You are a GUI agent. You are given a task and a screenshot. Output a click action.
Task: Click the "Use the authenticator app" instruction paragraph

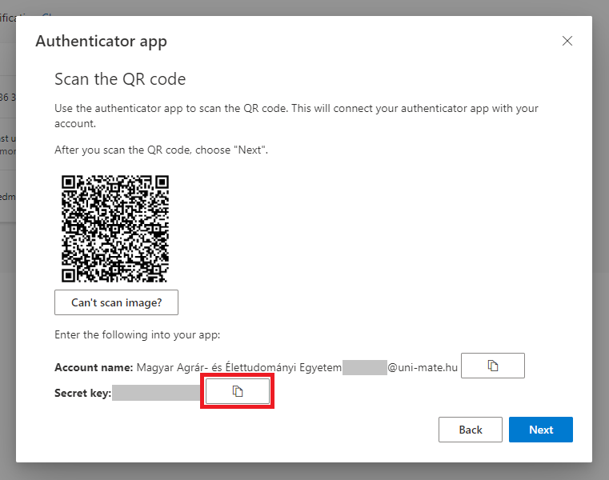point(296,116)
